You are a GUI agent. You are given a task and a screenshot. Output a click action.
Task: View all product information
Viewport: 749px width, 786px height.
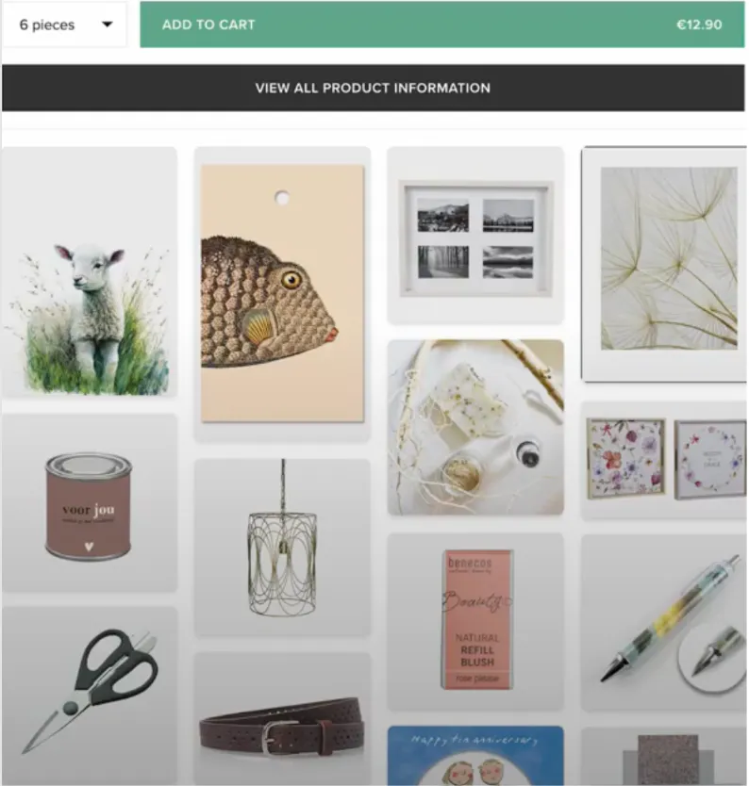373,88
